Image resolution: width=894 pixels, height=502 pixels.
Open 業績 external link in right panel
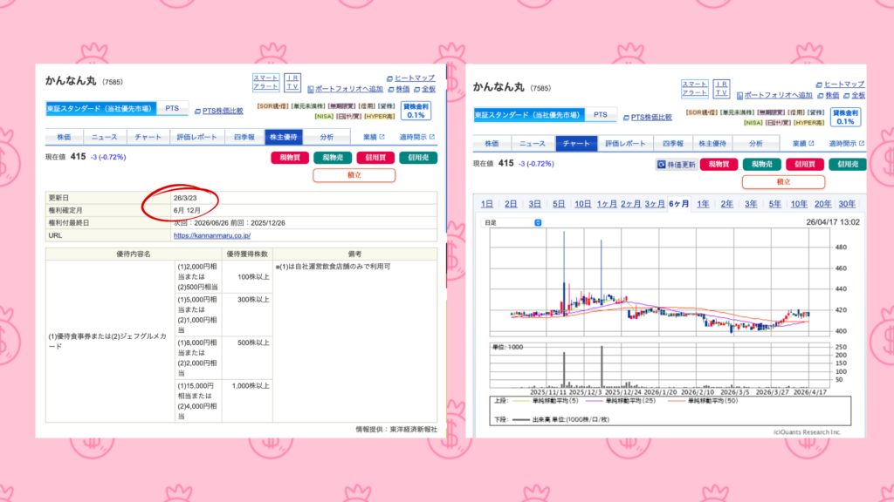pos(801,143)
